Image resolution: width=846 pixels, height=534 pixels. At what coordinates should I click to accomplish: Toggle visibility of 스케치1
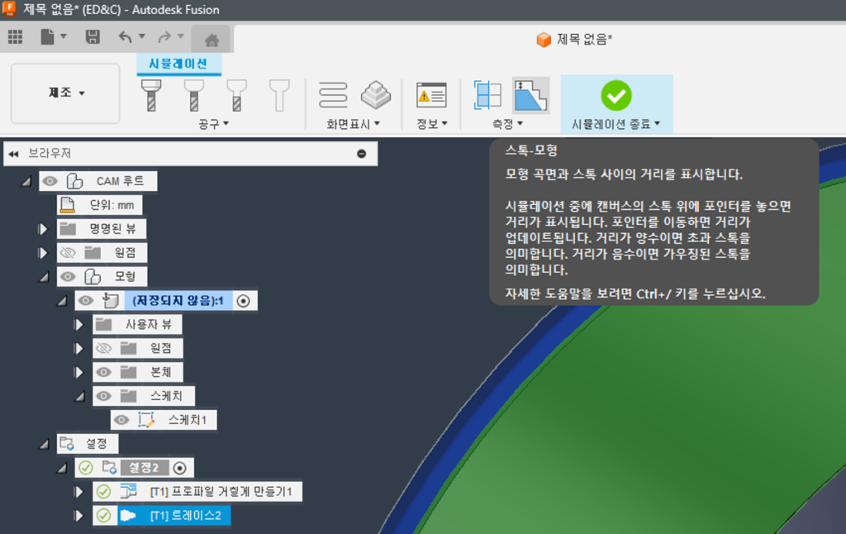(122, 420)
